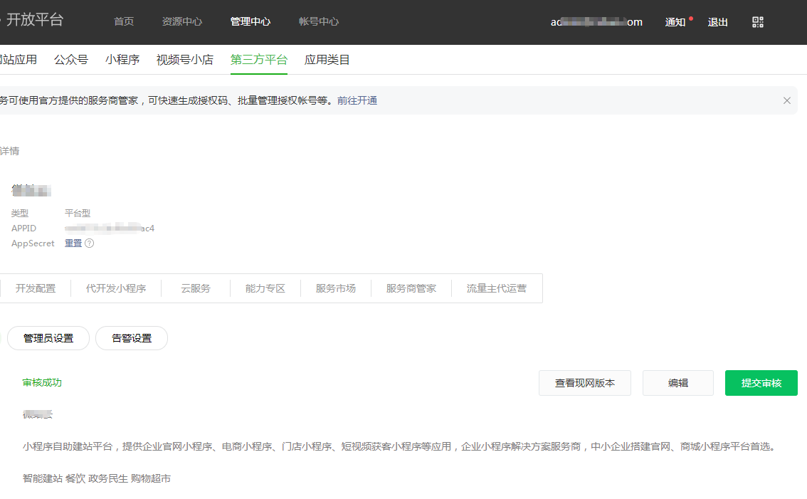Viewport: 807px width, 499px height.
Task: Click the 提交审核 button
Action: 761,383
